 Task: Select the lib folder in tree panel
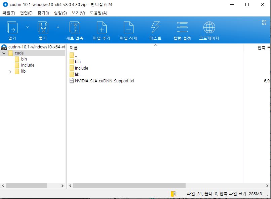tap(23, 71)
